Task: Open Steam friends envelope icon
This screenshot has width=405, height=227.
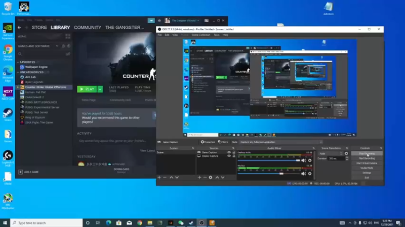Action: pos(159,20)
